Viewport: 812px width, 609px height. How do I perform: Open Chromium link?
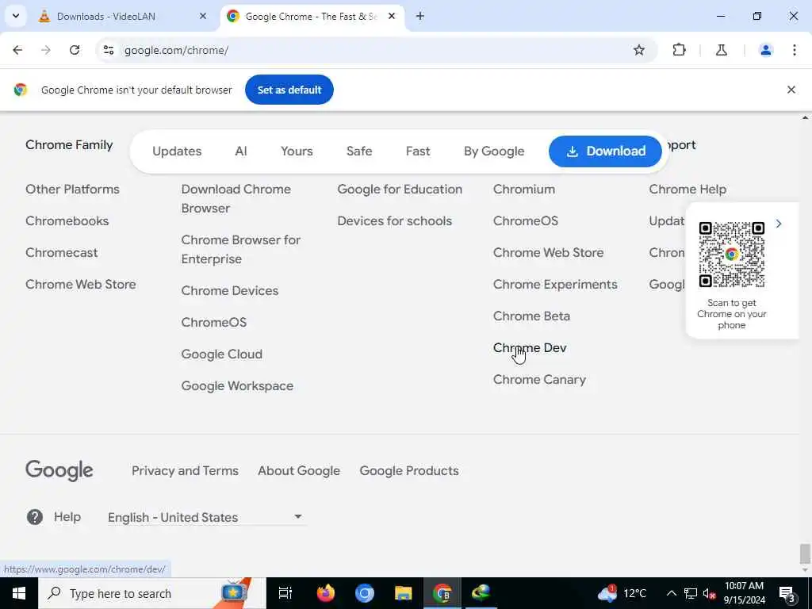pyautogui.click(x=524, y=190)
